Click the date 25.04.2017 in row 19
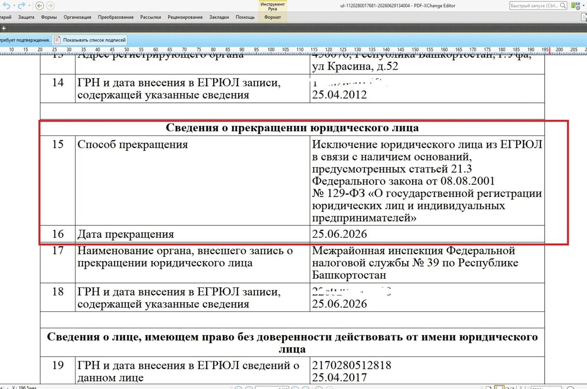The height and width of the screenshot is (389, 587). [x=339, y=378]
